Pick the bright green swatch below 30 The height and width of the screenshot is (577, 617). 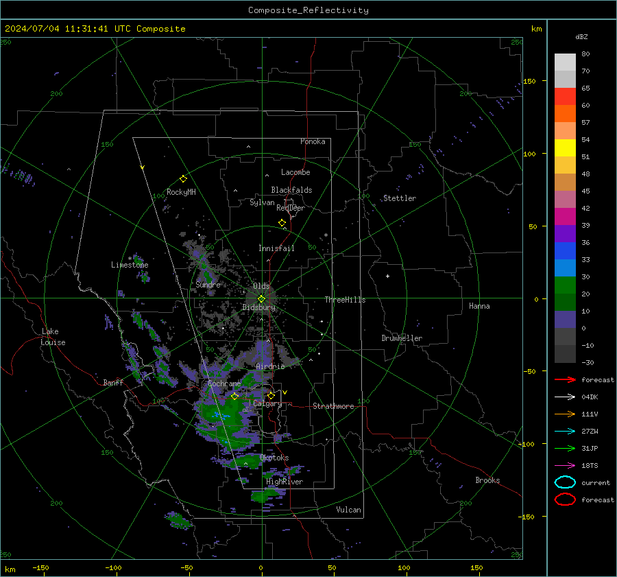[565, 285]
